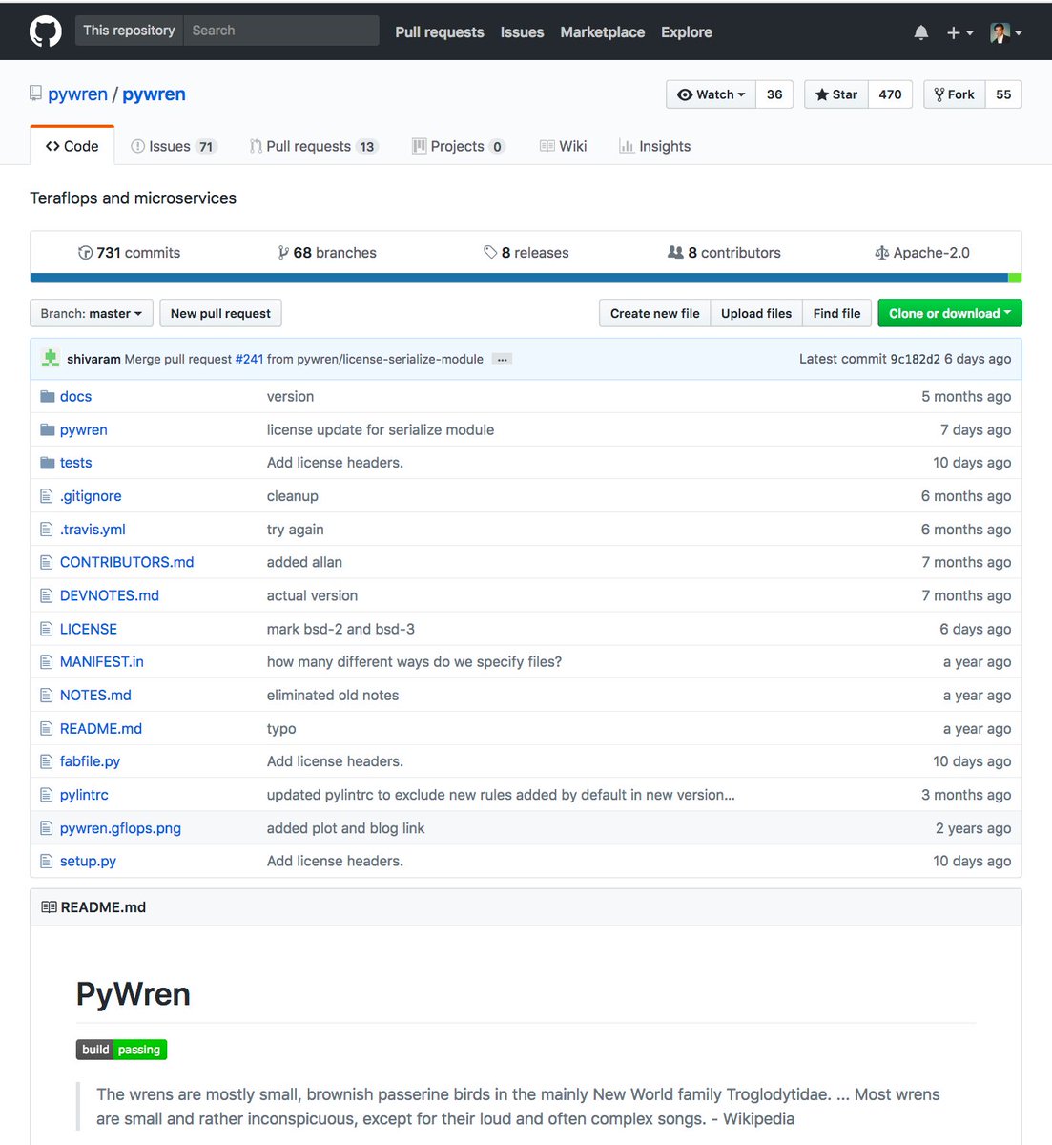Click the file icon beside README.md

46,728
